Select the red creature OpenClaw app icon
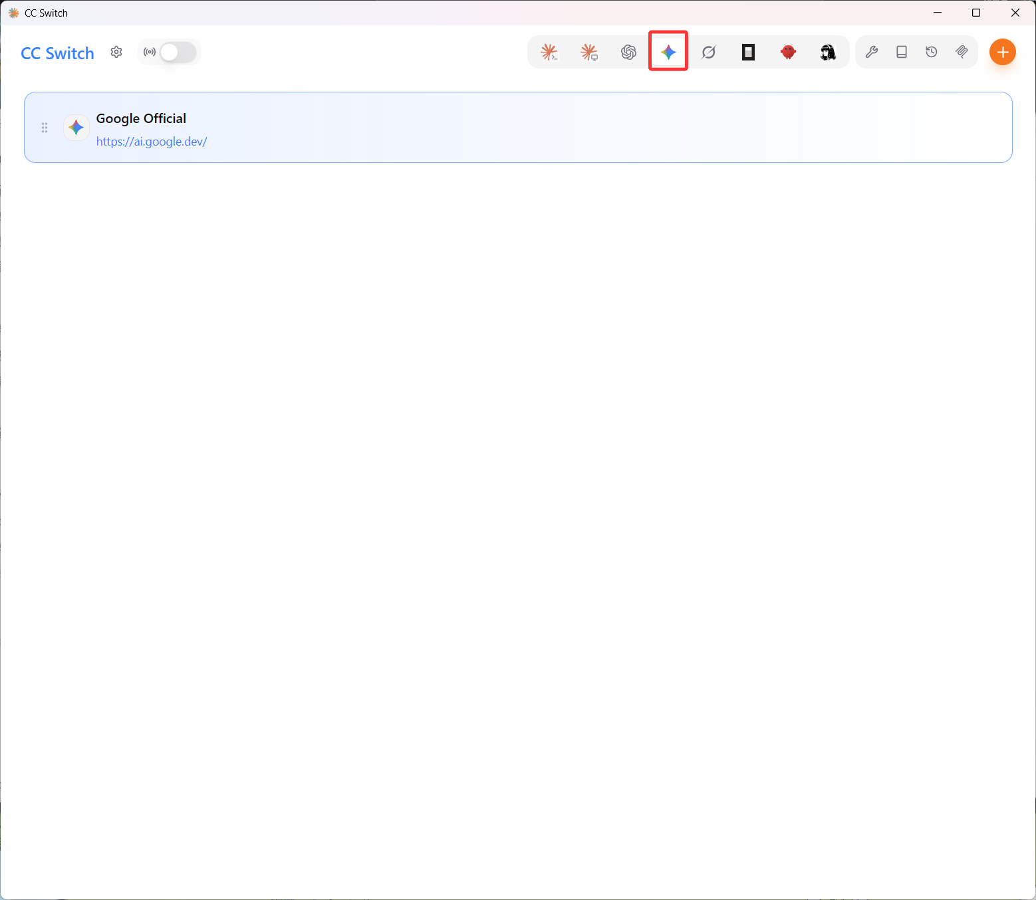Screen dimensions: 1036x900 click(x=789, y=52)
